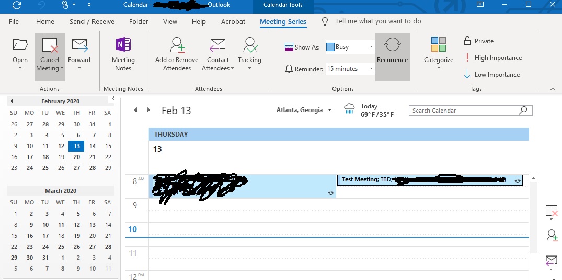Click the Send/Receive sync icon in title bar
Screen dimensions: 562x280
(17, 5)
